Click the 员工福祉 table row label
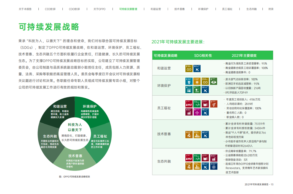Viewport: 293px width, 194px height. tap(164, 108)
